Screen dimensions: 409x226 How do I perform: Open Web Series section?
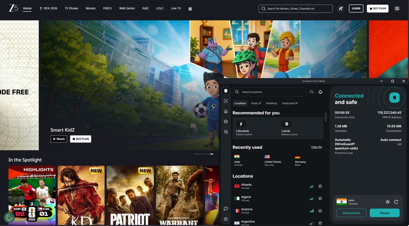point(127,8)
